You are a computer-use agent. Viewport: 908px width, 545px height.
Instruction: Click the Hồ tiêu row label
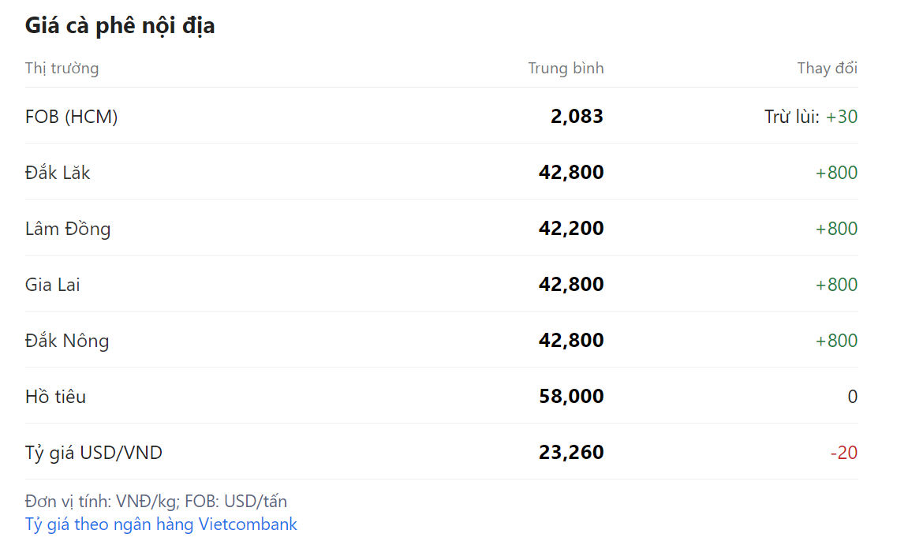click(55, 397)
